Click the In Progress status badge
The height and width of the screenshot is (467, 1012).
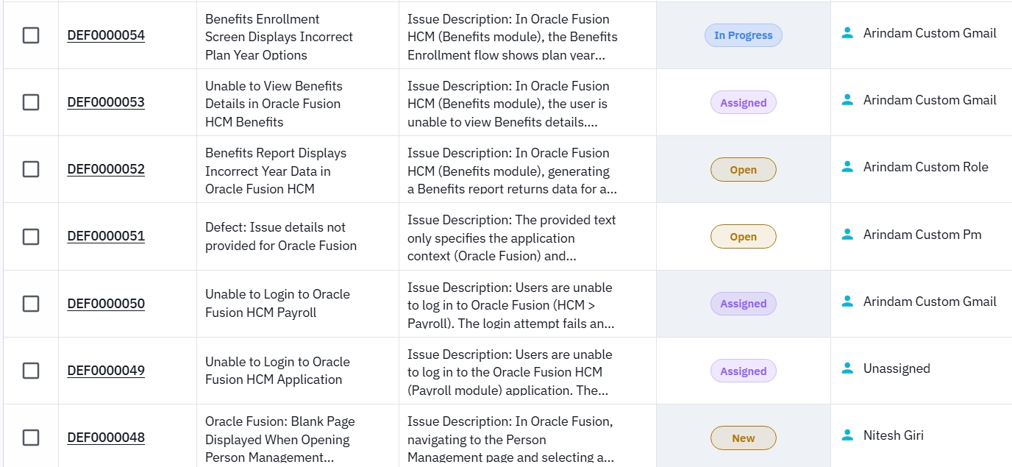pos(744,35)
